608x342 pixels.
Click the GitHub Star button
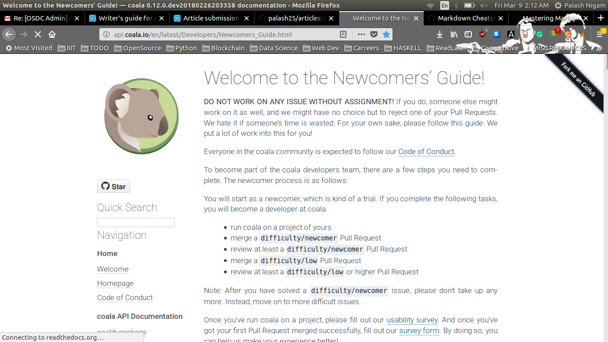point(113,186)
